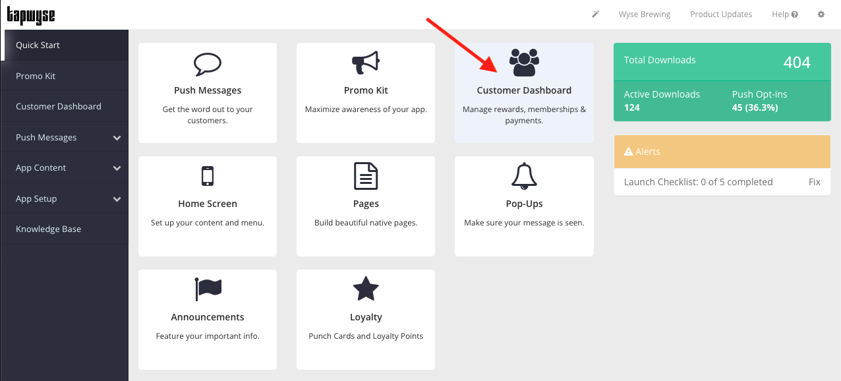Click the Loyalty star icon
Viewport: 841px width, 381px height.
tap(366, 289)
